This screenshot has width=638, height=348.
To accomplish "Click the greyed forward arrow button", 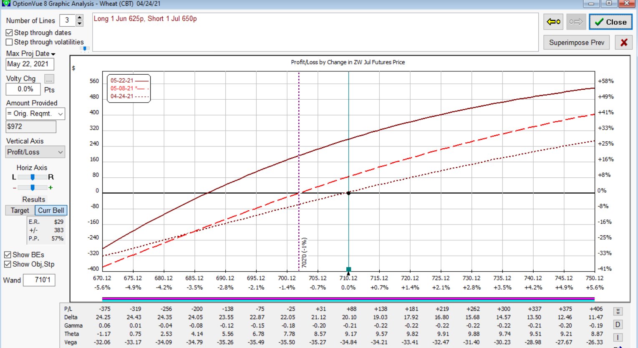I will point(576,22).
